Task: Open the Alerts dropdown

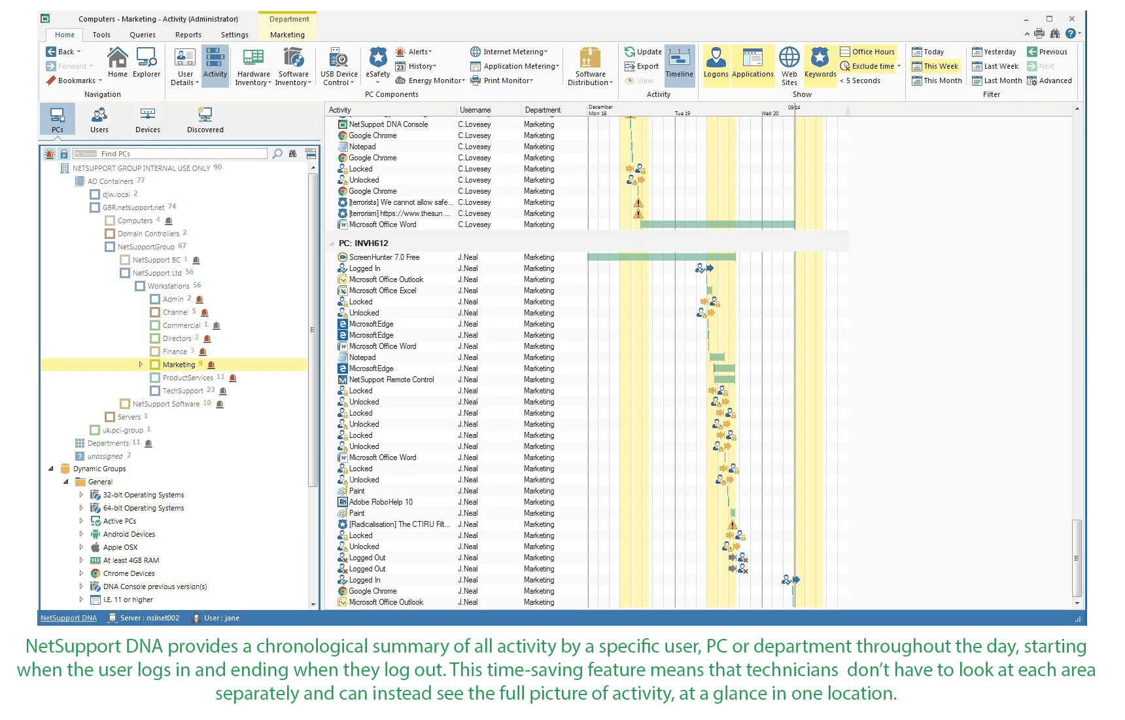Action: click(413, 52)
